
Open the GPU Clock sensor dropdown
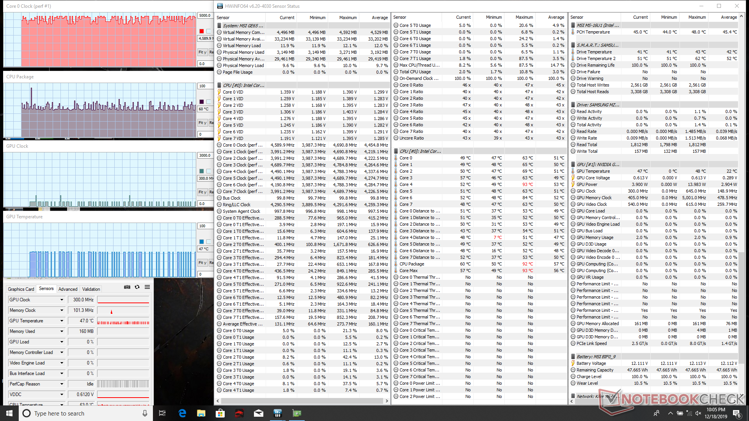(x=62, y=300)
